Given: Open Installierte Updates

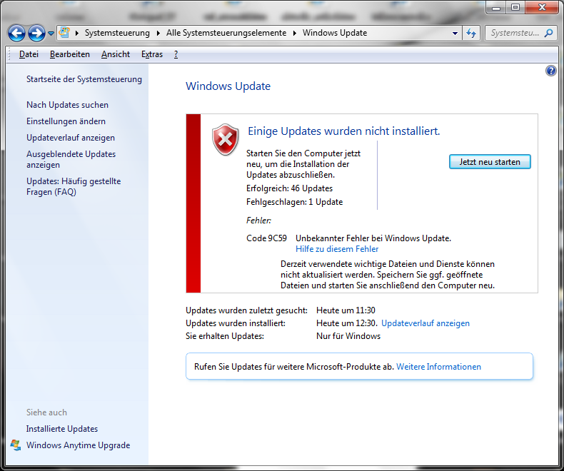Looking at the screenshot, I should coord(62,429).
